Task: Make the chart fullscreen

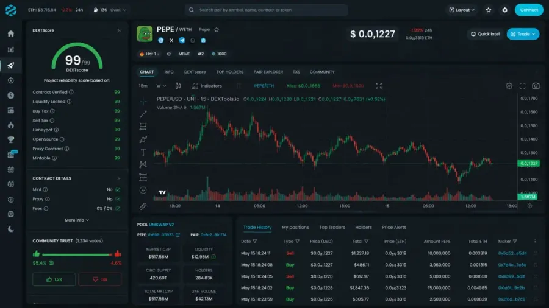Action: [x=522, y=86]
